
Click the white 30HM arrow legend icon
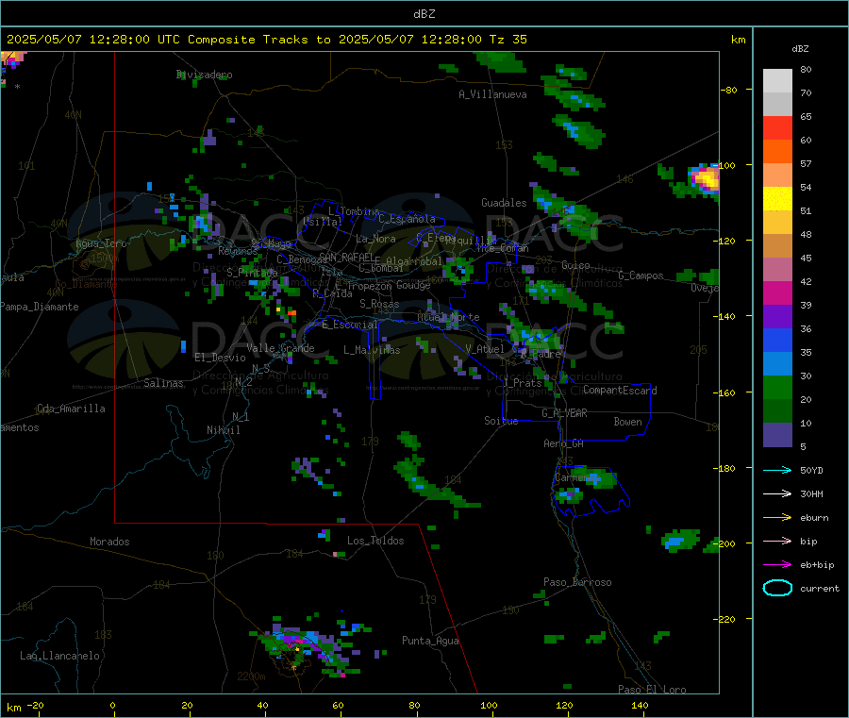777,493
